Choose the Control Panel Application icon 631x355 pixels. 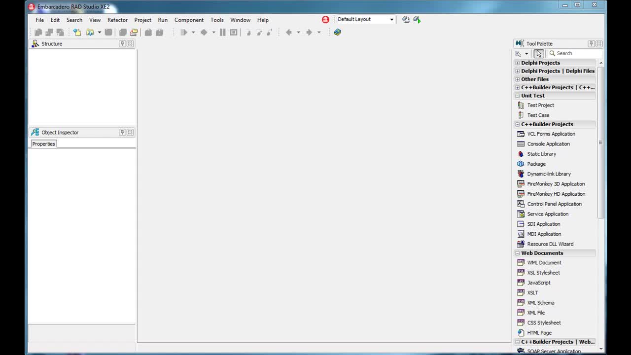click(521, 204)
